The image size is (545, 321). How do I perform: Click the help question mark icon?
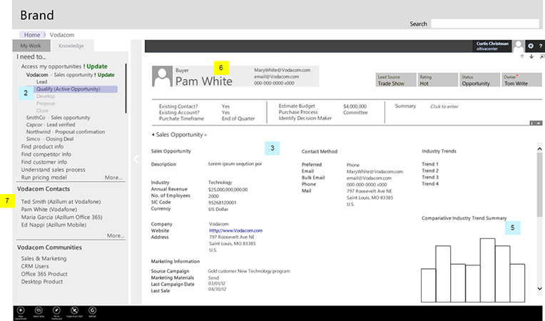540,46
